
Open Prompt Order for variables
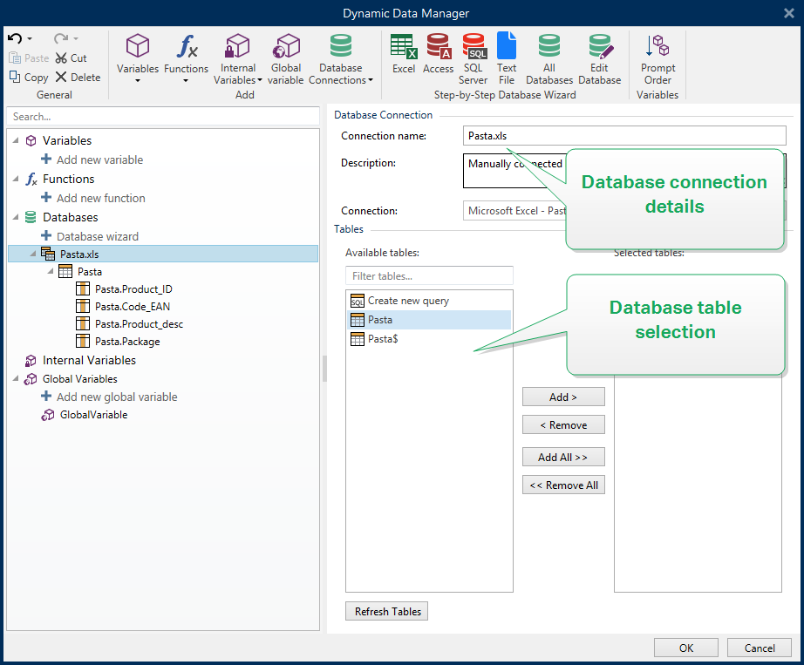click(x=658, y=57)
